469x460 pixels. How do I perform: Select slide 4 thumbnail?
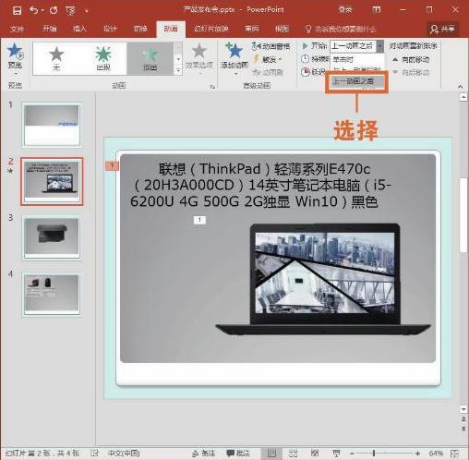52,295
